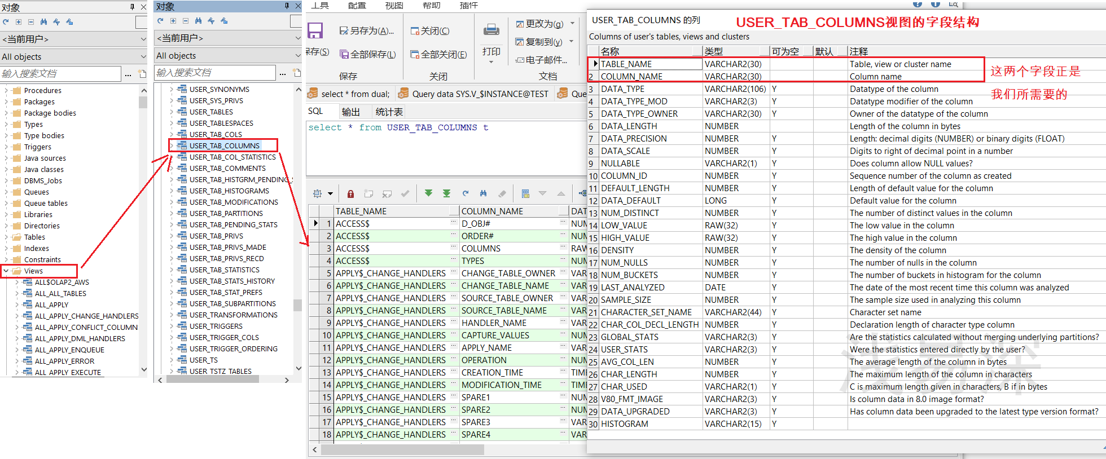Open the 更改为 dropdown arrow

[572, 24]
